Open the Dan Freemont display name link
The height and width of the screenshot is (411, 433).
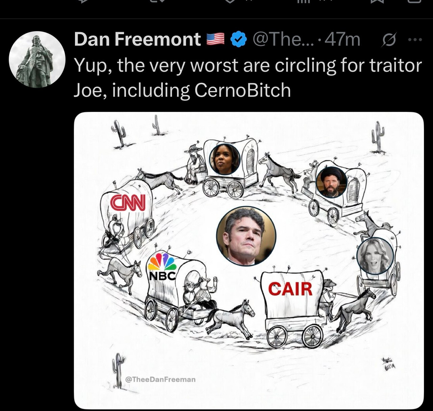tap(137, 40)
